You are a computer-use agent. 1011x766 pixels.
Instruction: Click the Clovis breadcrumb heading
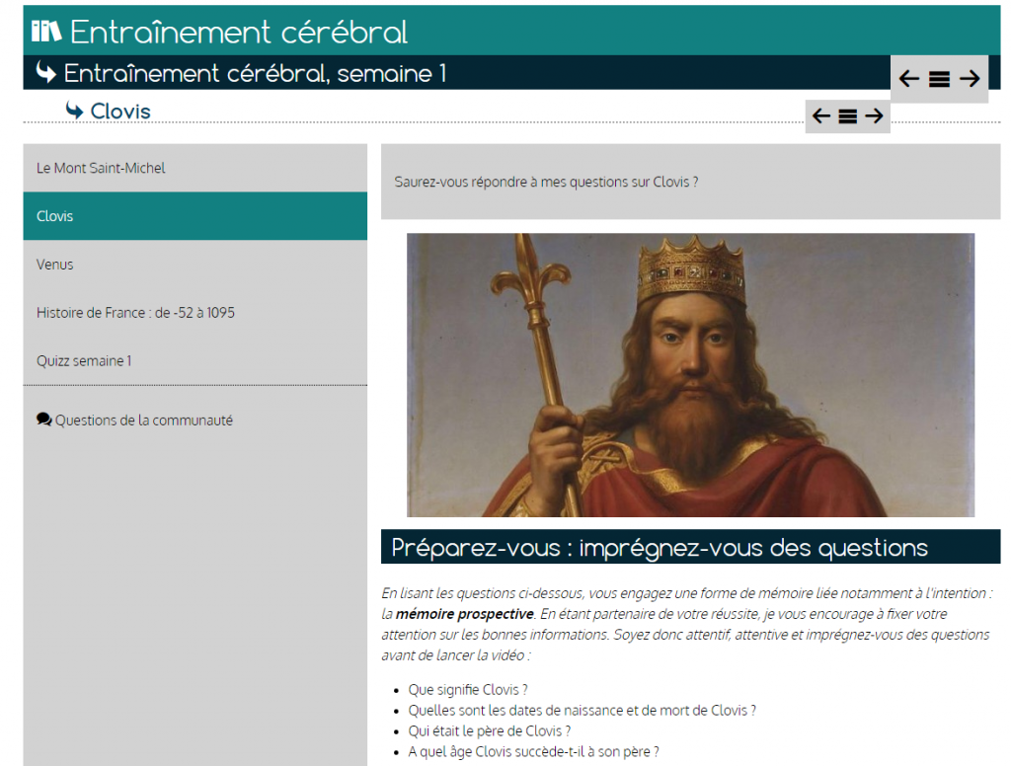120,112
